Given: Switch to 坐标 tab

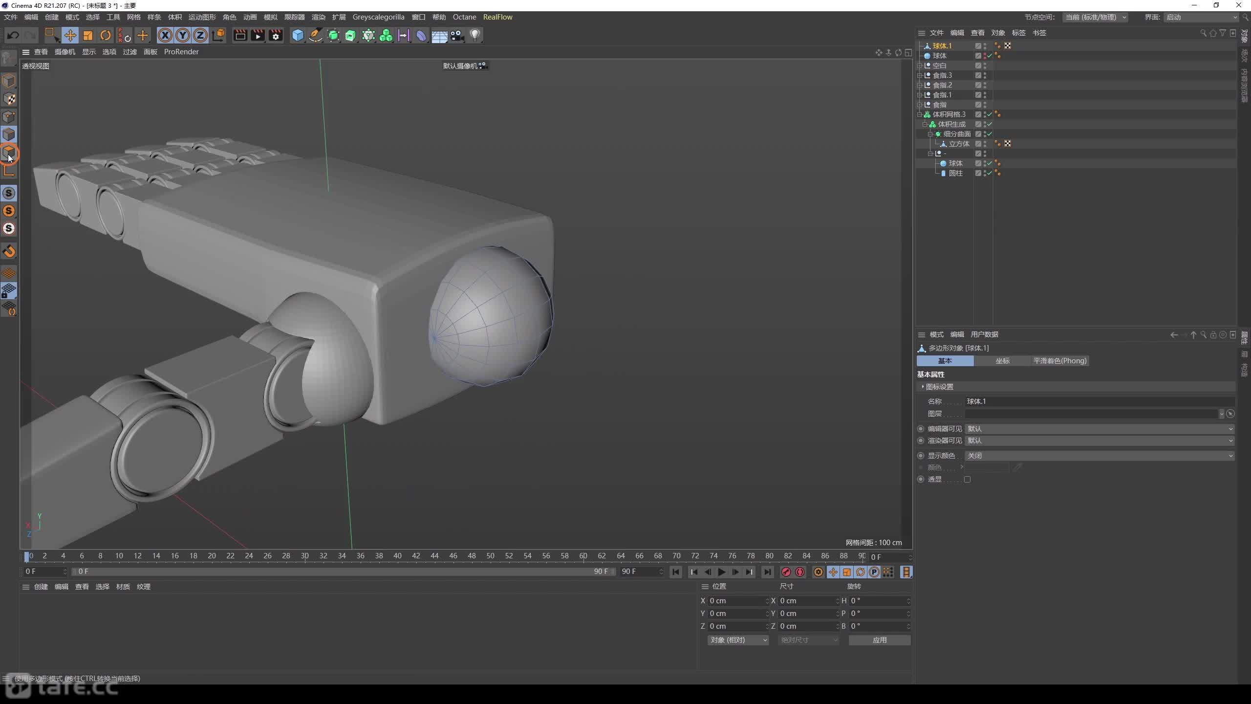Looking at the screenshot, I should 1002,361.
